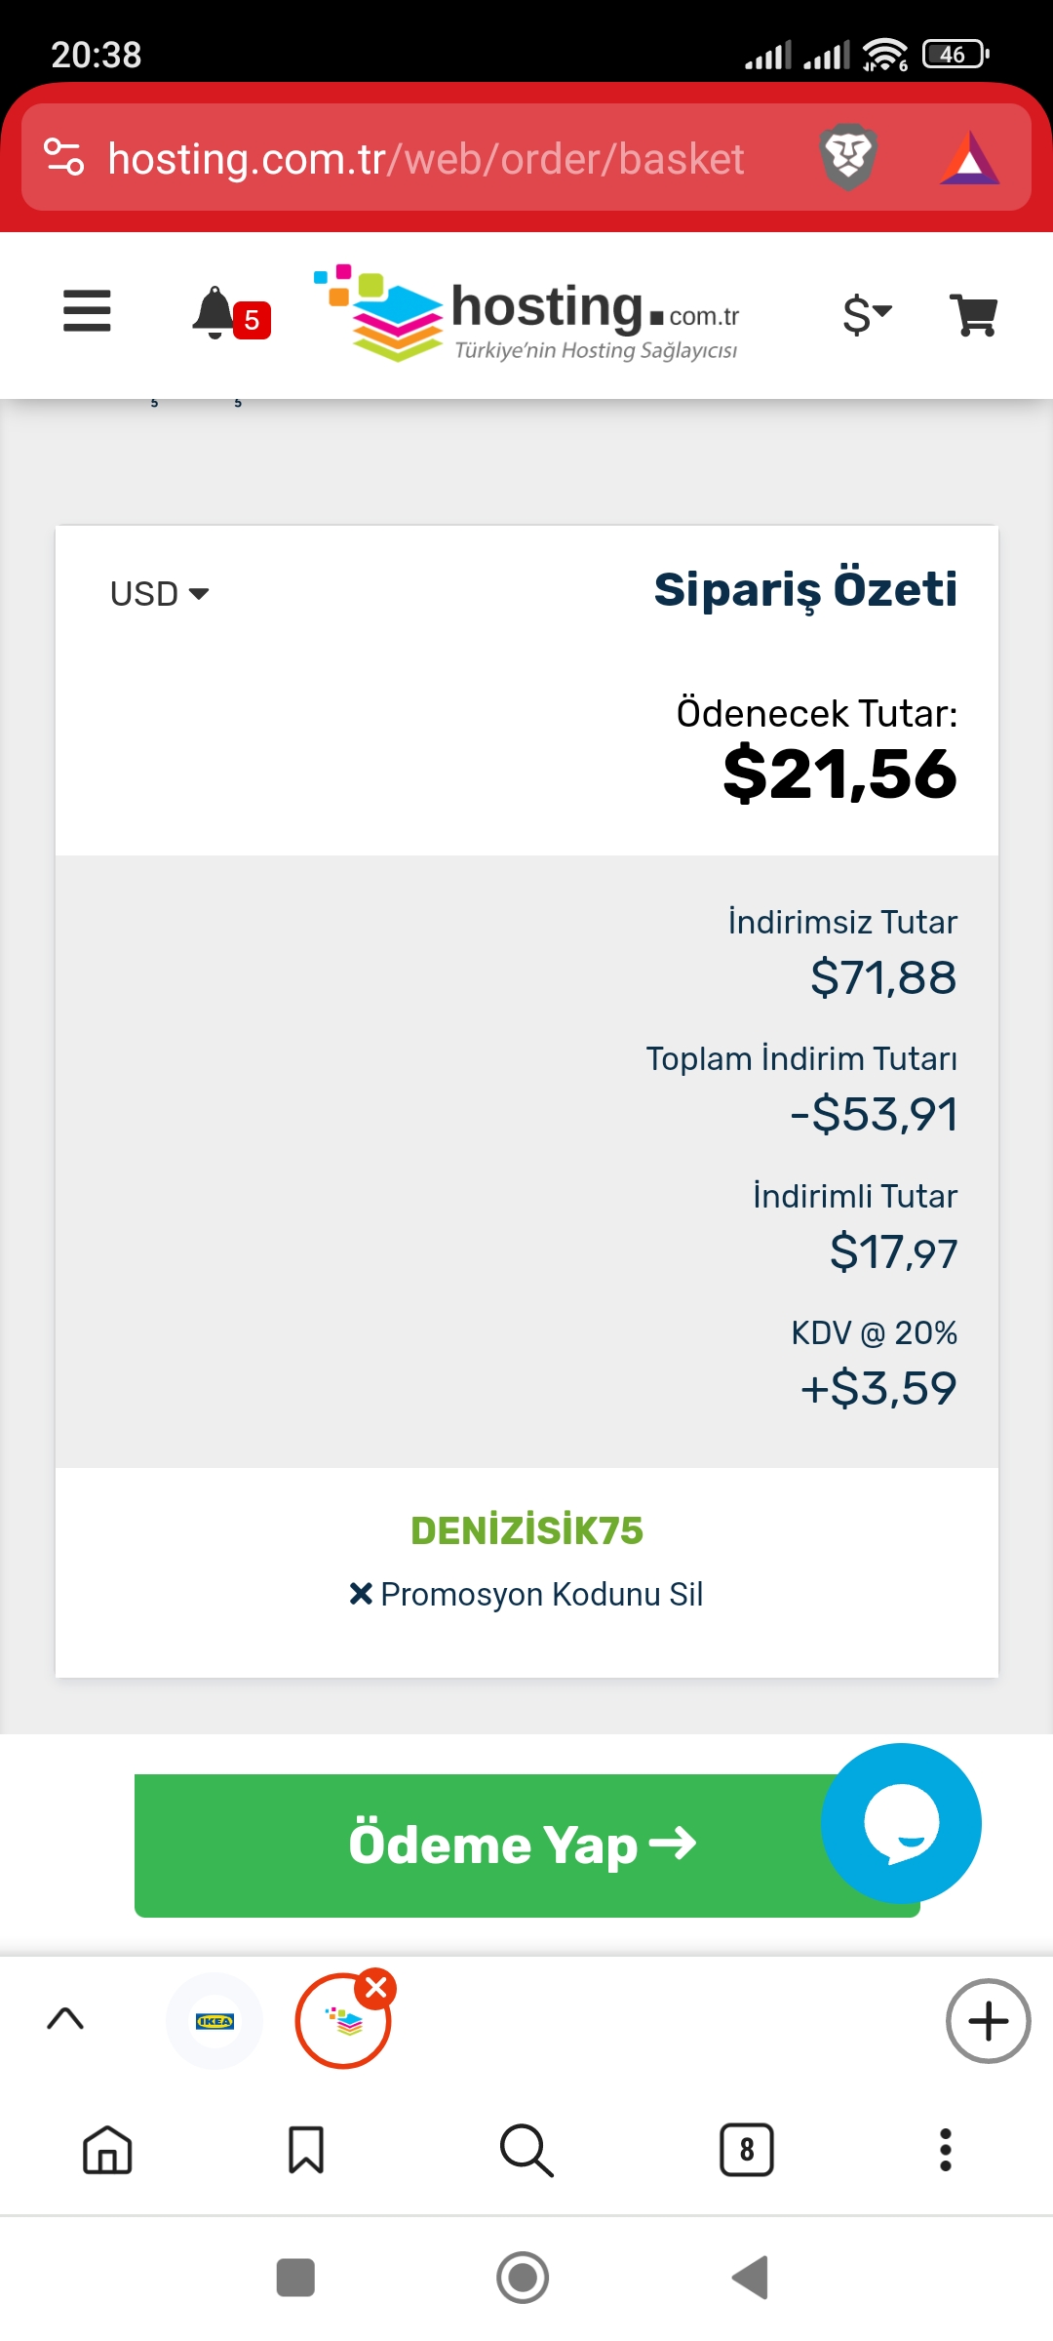Close the current hosting tab
The width and height of the screenshot is (1053, 2341).
375,1988
